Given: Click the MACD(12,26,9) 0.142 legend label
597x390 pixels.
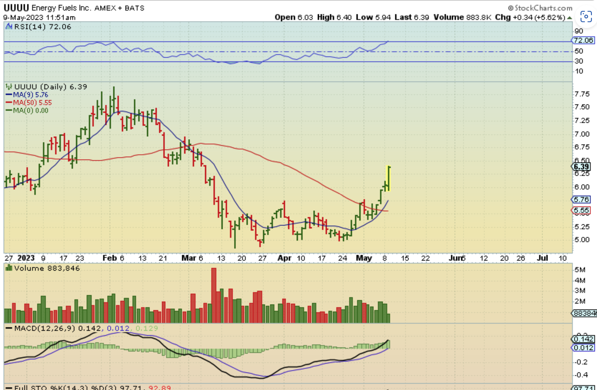Looking at the screenshot, I should (58, 328).
